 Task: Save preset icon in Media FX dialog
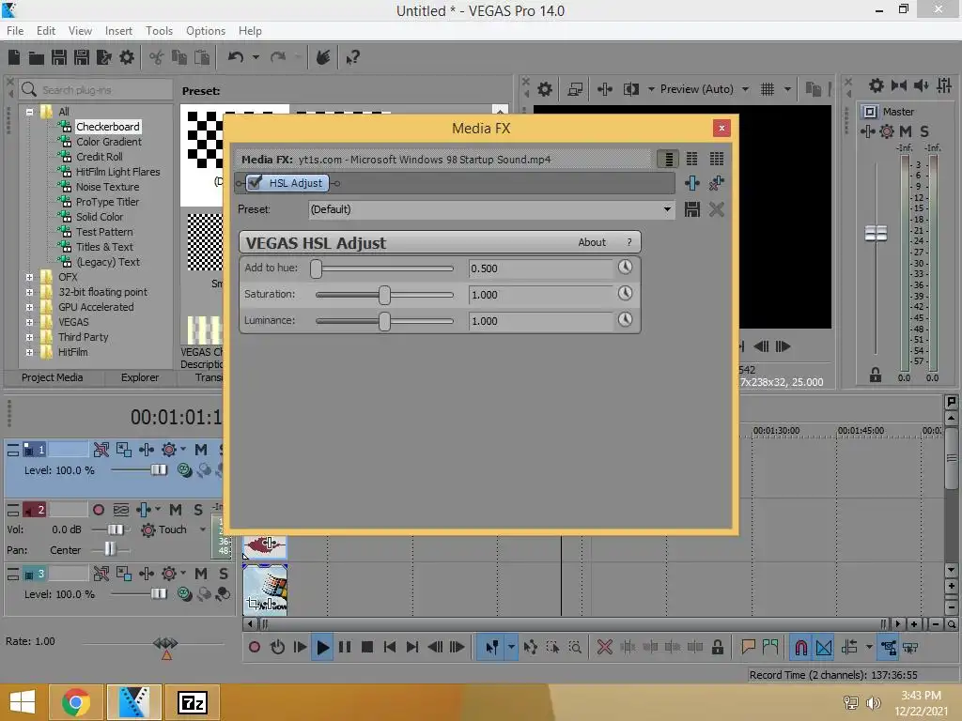point(692,209)
